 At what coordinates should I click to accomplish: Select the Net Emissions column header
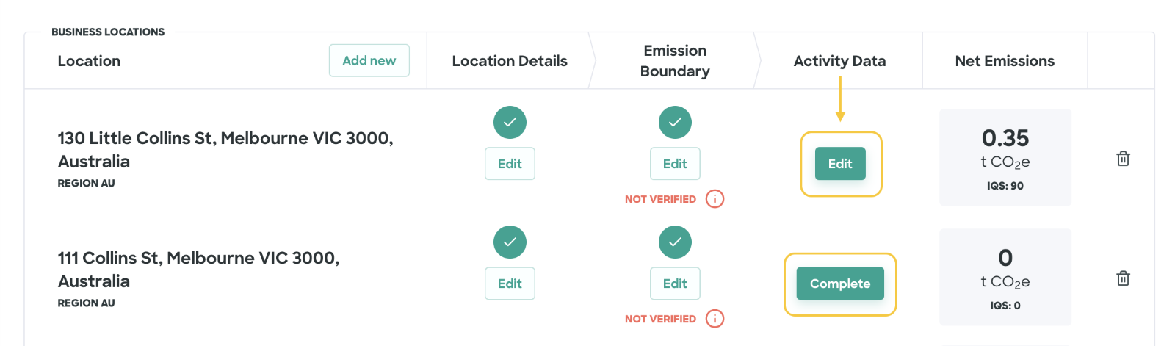point(1005,61)
